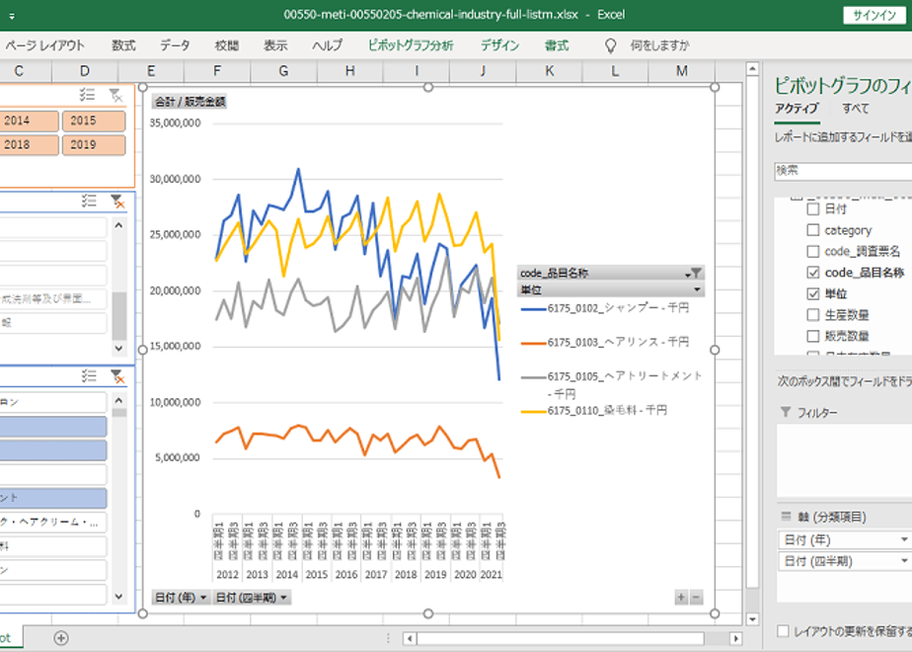Click the worksheet vertical scroll down arrow
Image resolution: width=912 pixels, height=652 pixels.
tap(752, 618)
